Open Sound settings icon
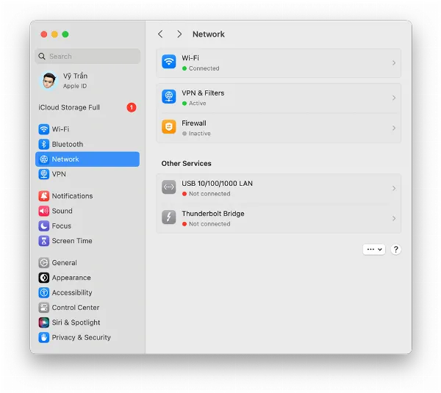 click(x=44, y=211)
